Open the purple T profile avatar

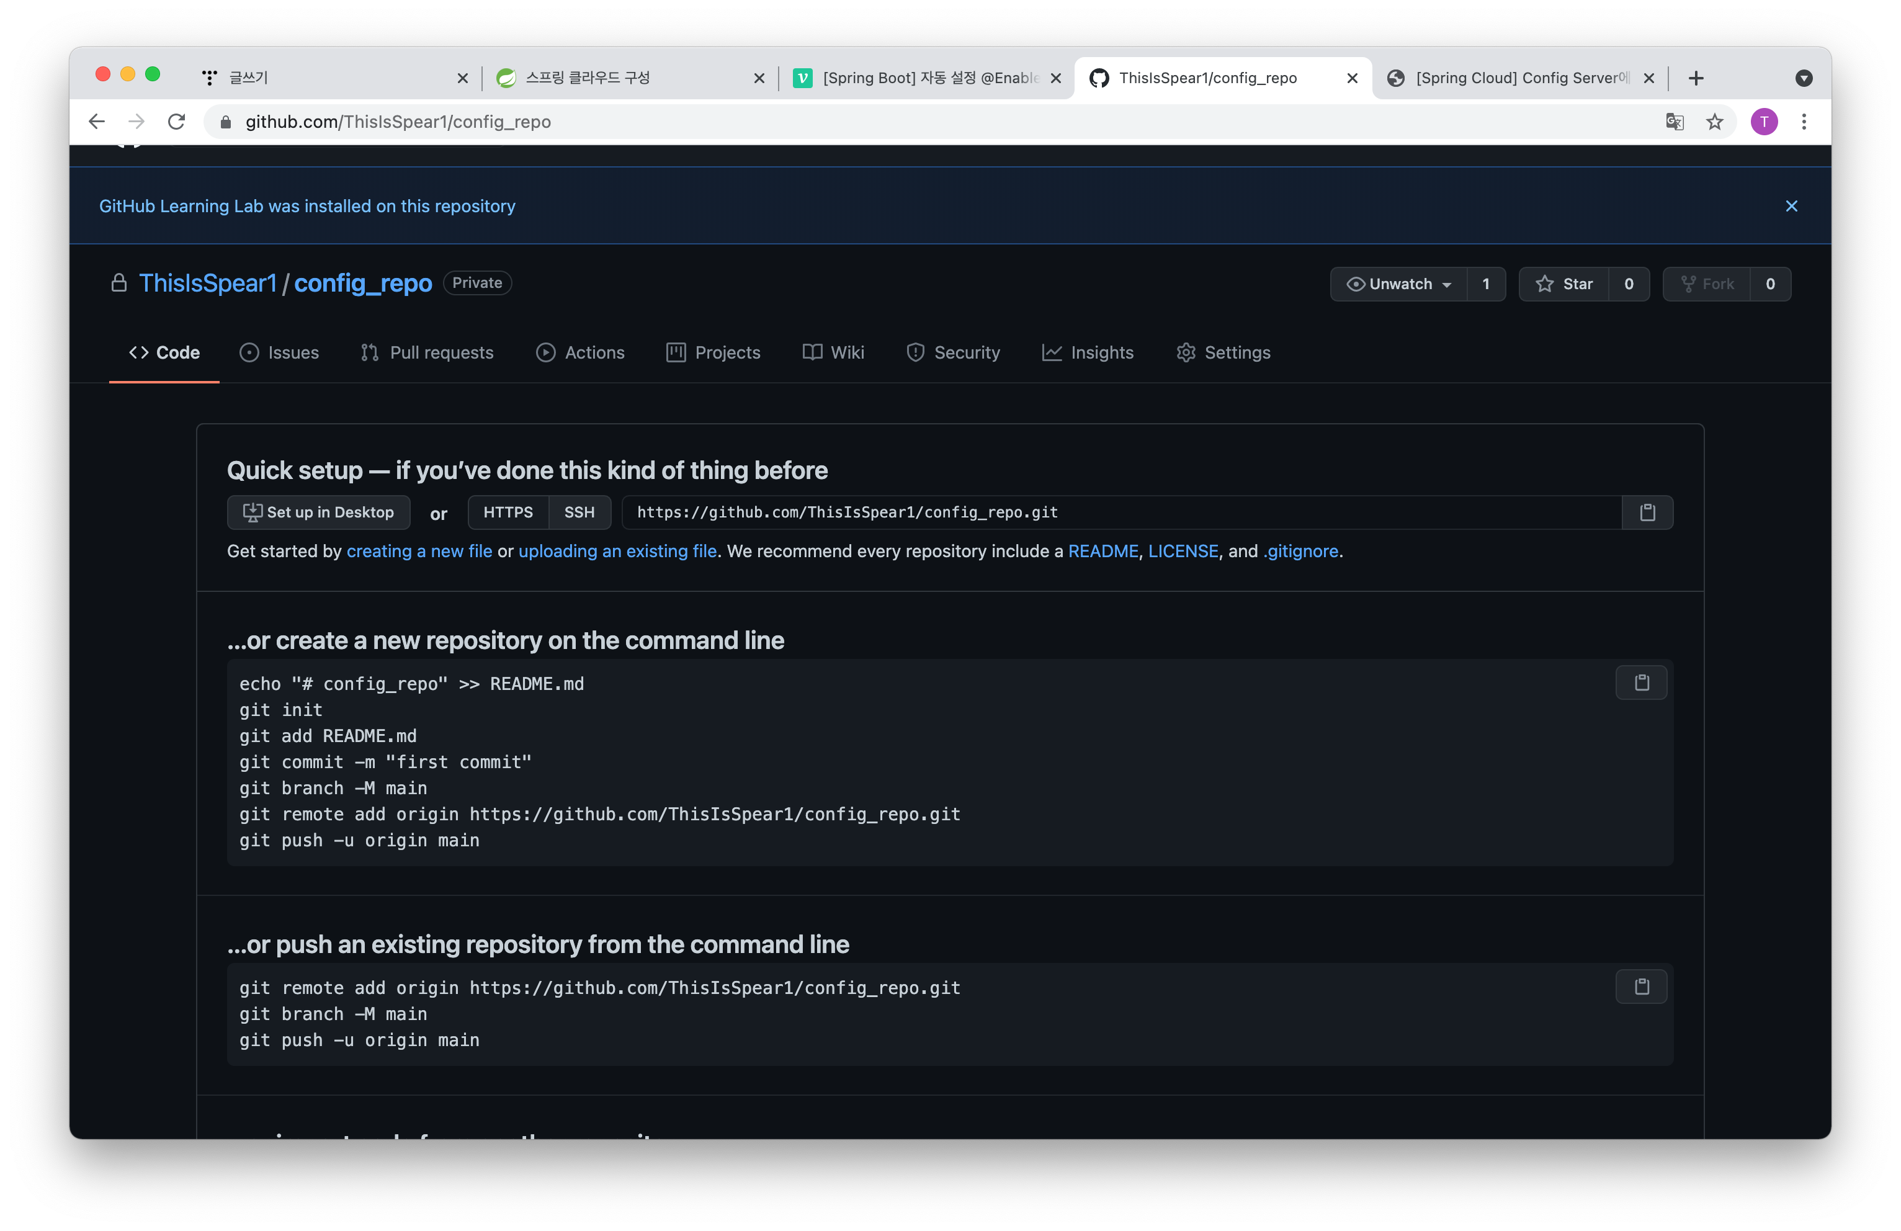1764,122
